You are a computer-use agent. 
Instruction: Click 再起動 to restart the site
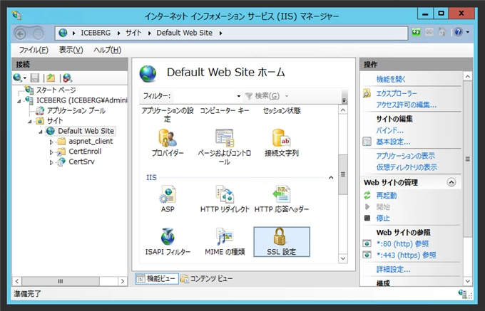[x=387, y=196]
